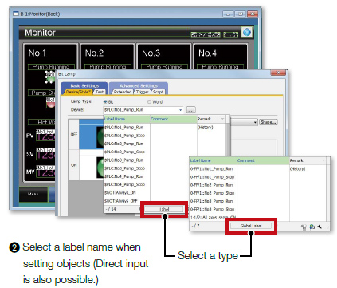Image resolution: width=337 pixels, height=288 pixels.
Task: Click Comment column header in global label list
Action: pyautogui.click(x=263, y=160)
